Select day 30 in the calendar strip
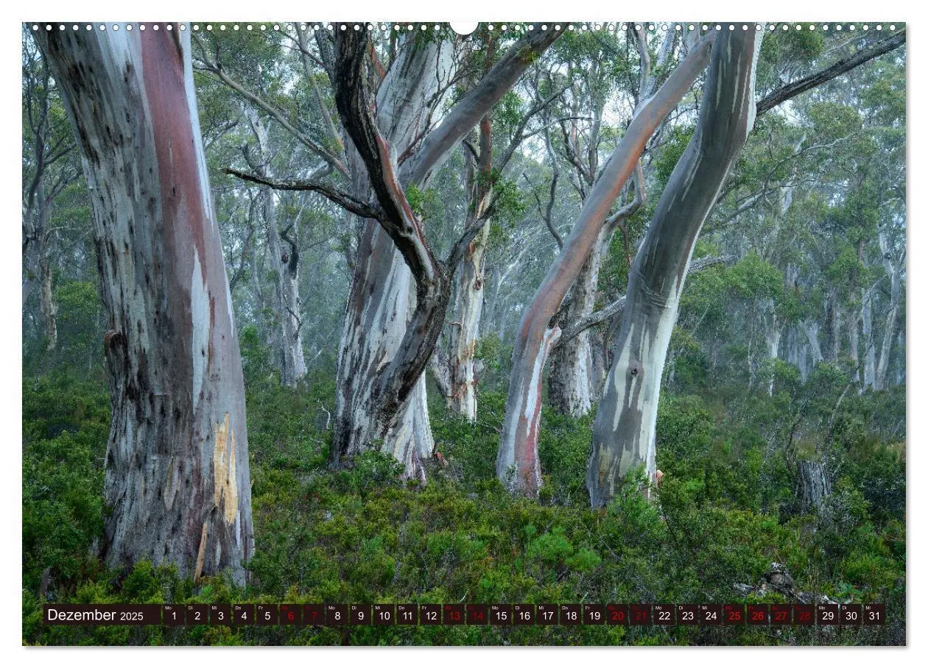Image resolution: width=928 pixels, height=668 pixels. click(850, 615)
